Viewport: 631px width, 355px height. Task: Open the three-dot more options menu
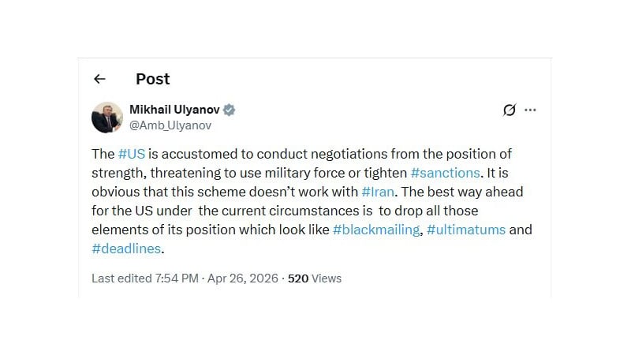coord(531,110)
